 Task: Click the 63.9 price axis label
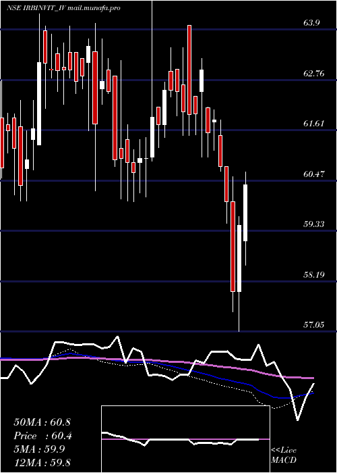coord(312,23)
